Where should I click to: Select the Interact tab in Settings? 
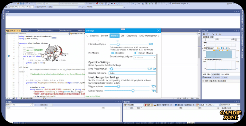point(115,36)
